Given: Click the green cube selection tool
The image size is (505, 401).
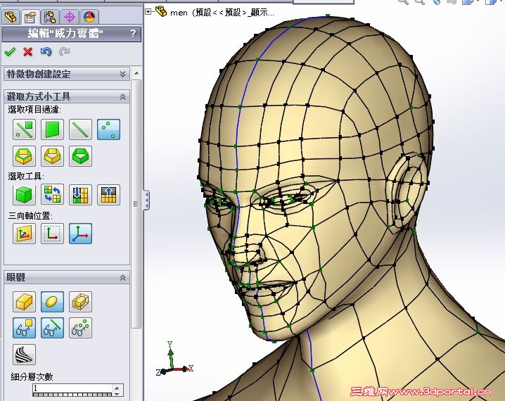Looking at the screenshot, I should pos(24,195).
